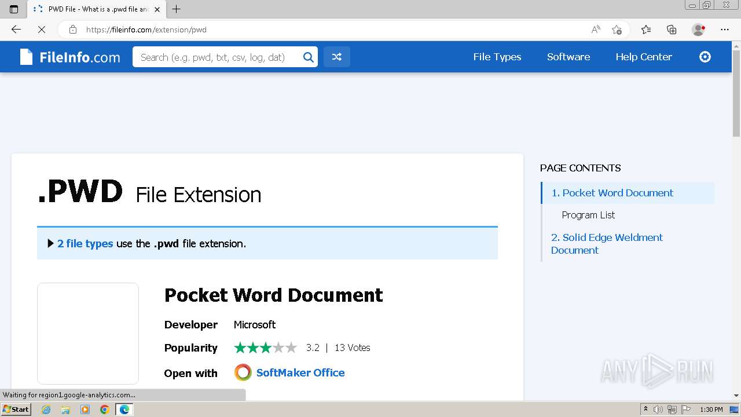741x417 pixels.
Task: Click the FileInfo.com logo
Action: (x=70, y=57)
